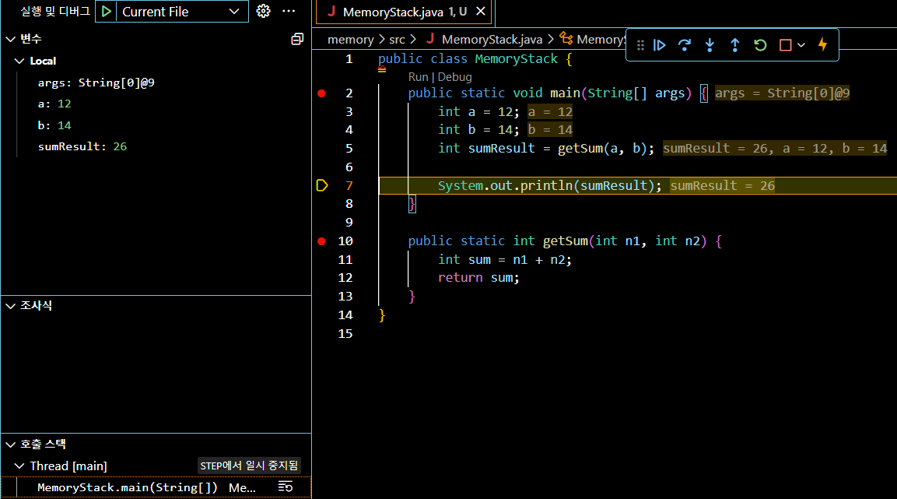
Task: Select the variable b: 14
Action: (54, 125)
